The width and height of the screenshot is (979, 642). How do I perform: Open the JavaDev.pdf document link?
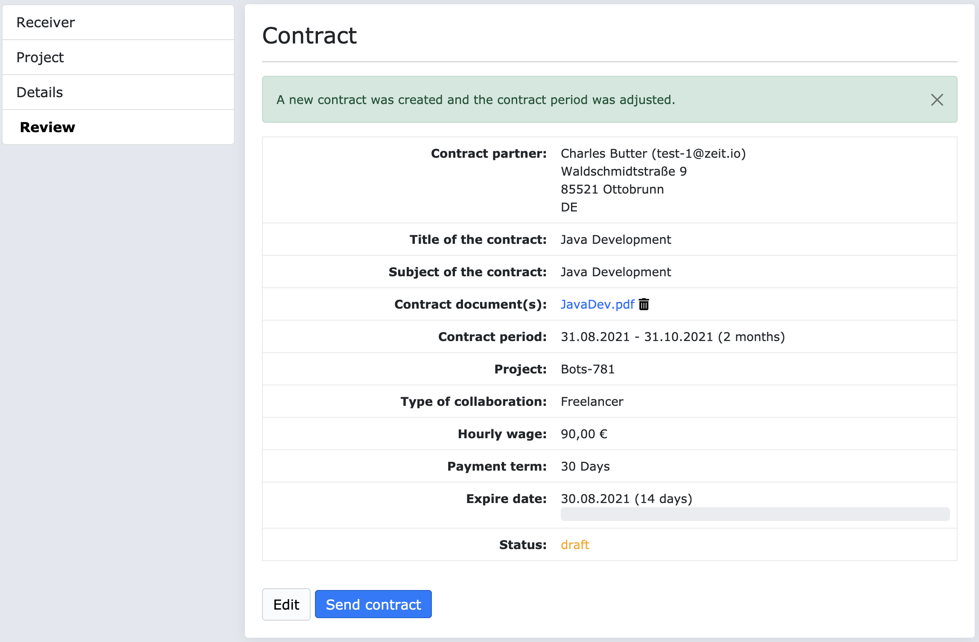597,304
